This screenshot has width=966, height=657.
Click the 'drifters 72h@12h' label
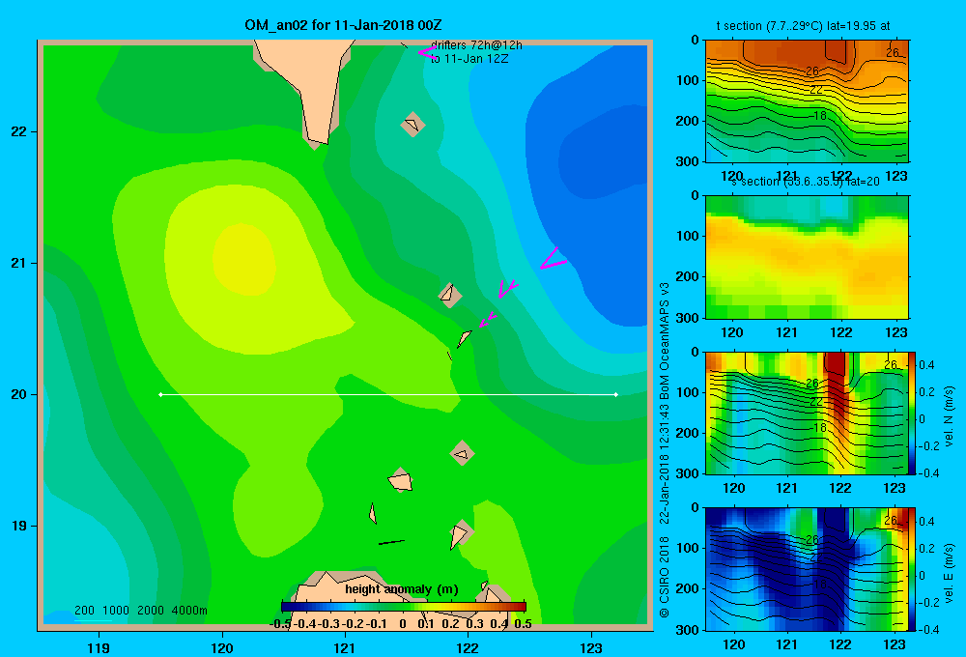click(x=476, y=45)
